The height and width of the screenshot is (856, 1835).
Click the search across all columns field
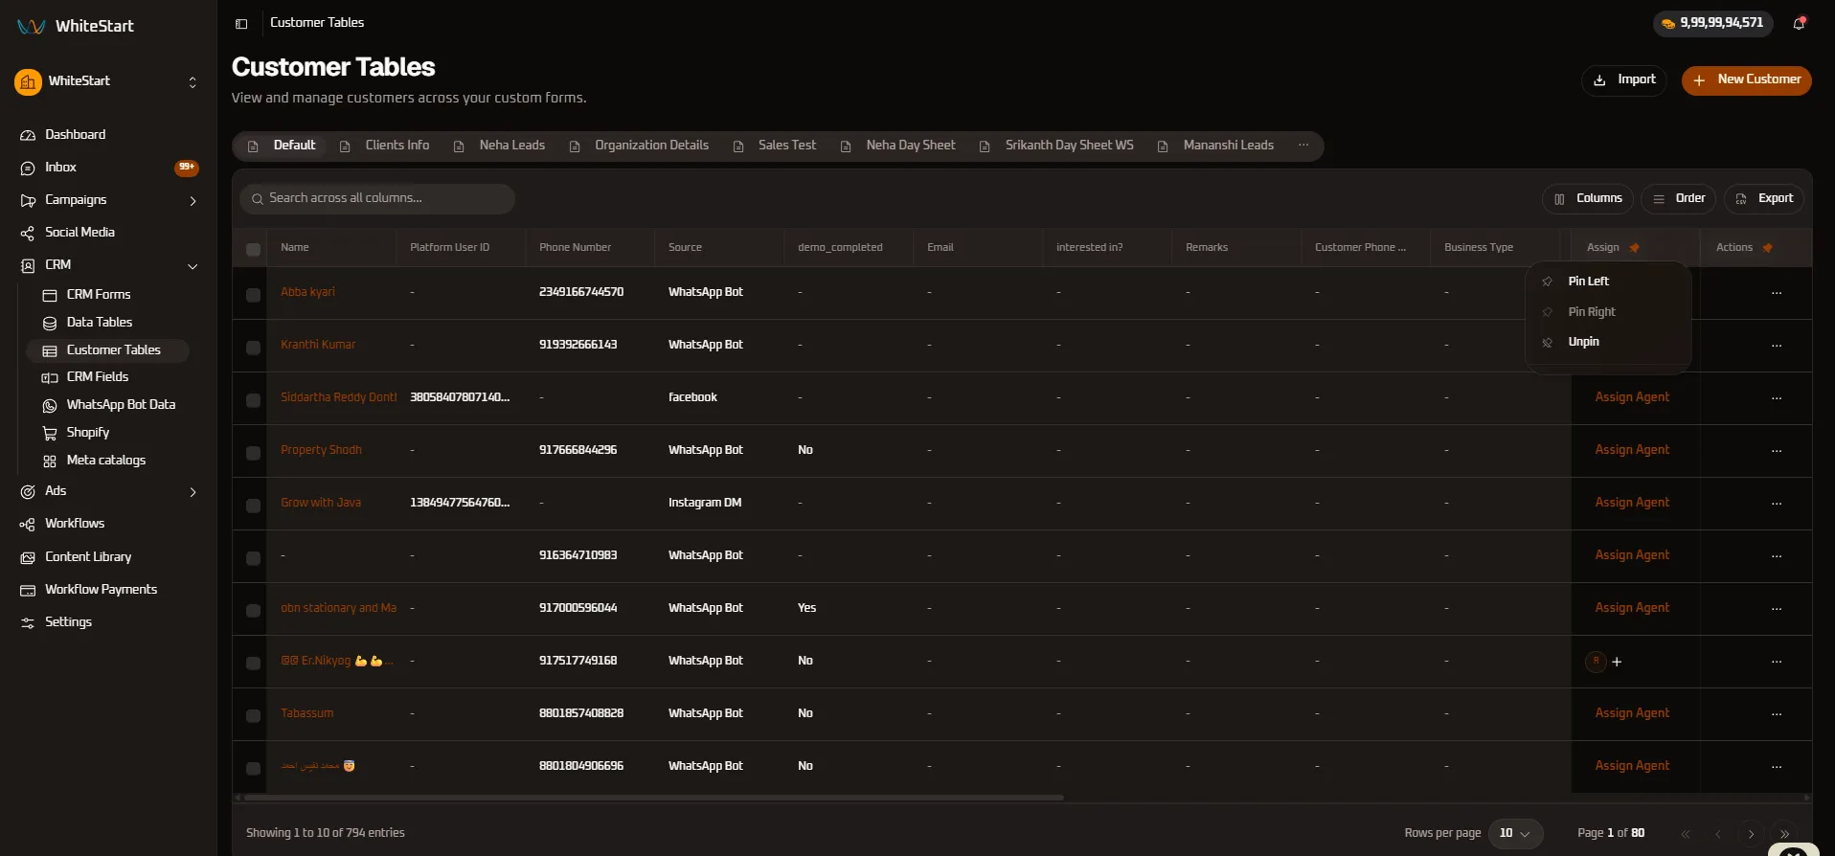coord(377,199)
